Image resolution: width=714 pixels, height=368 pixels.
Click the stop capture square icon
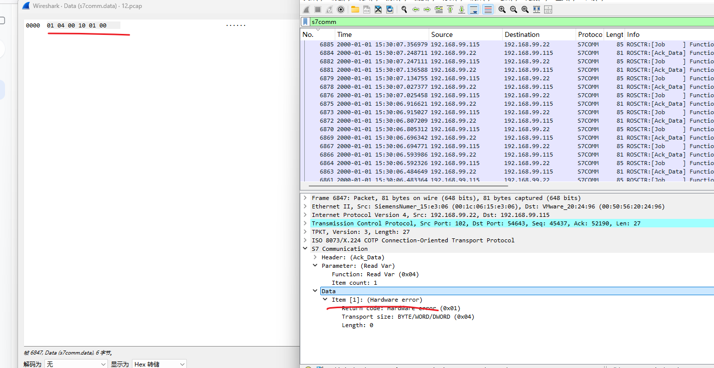tap(318, 9)
